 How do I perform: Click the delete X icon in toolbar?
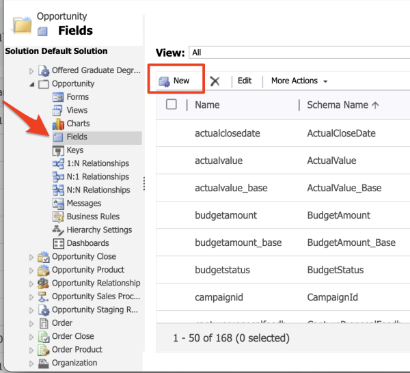215,81
